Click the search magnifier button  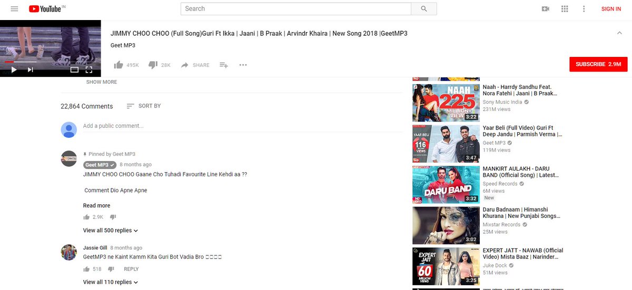click(x=424, y=9)
